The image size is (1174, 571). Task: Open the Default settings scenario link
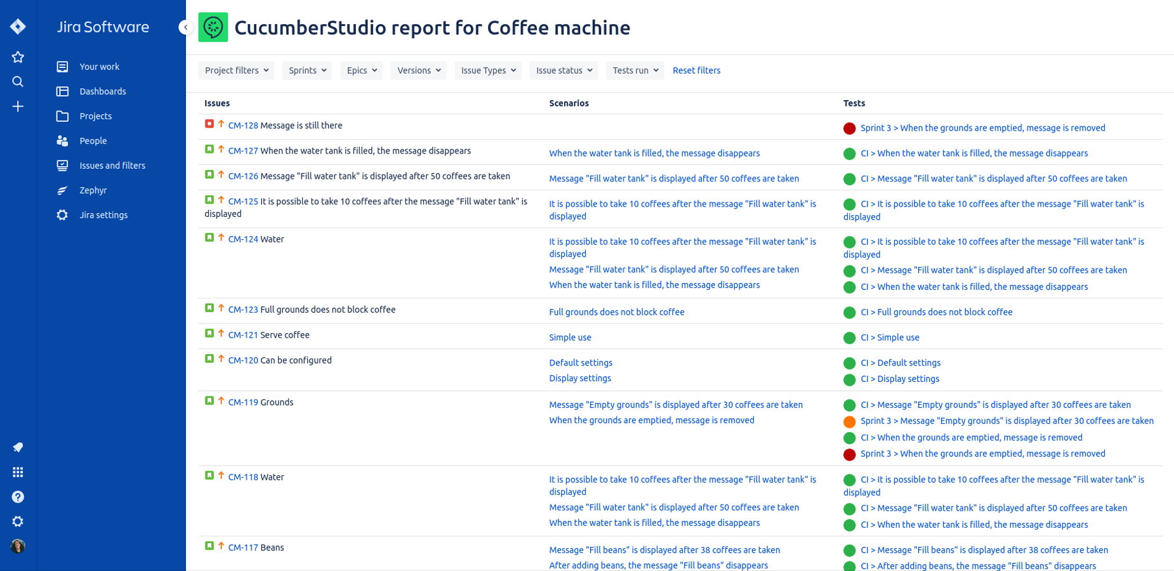[x=581, y=363]
